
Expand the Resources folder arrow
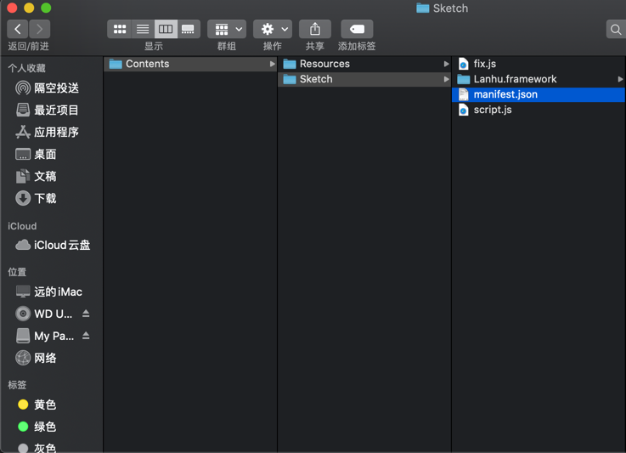point(446,64)
